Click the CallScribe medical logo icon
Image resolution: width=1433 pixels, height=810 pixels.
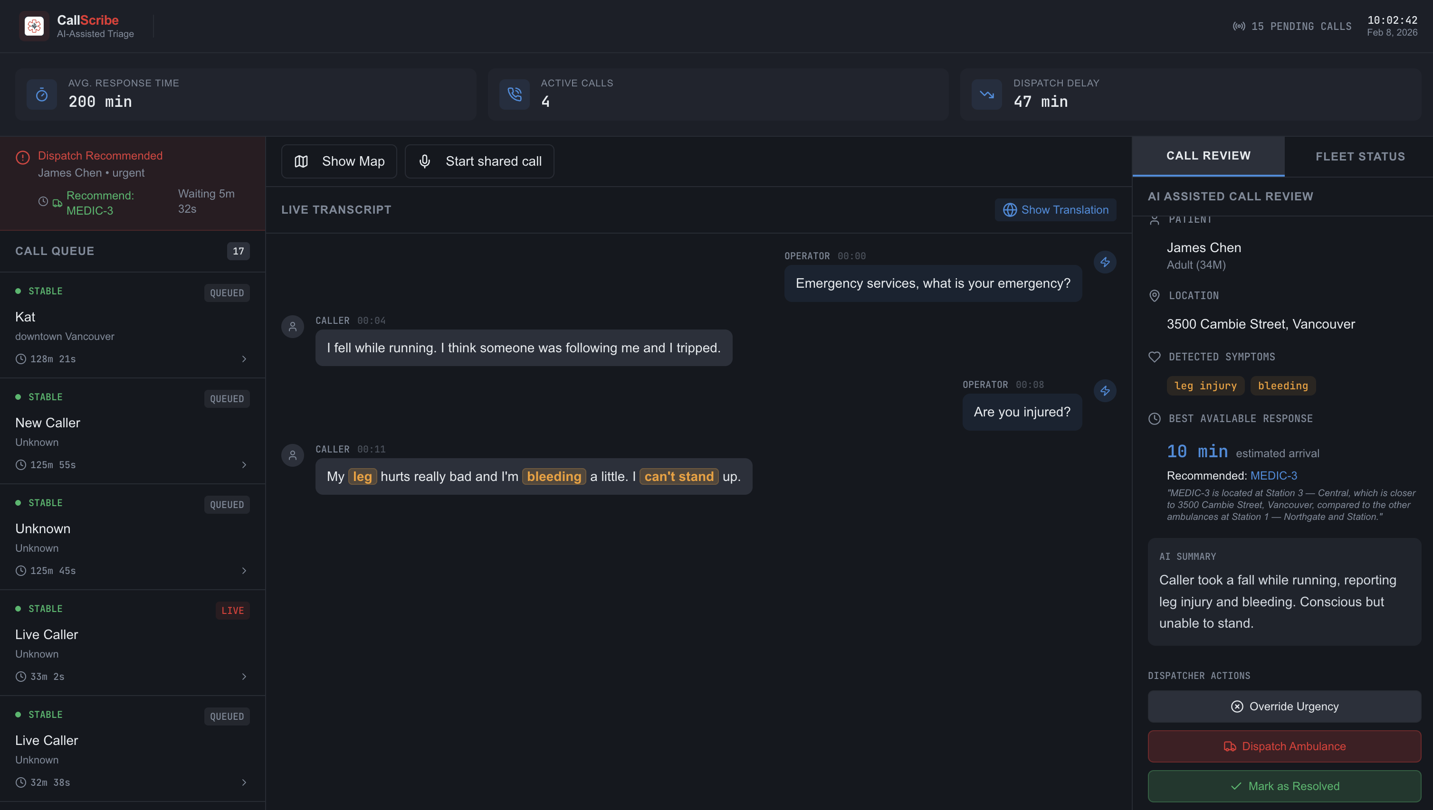34,26
